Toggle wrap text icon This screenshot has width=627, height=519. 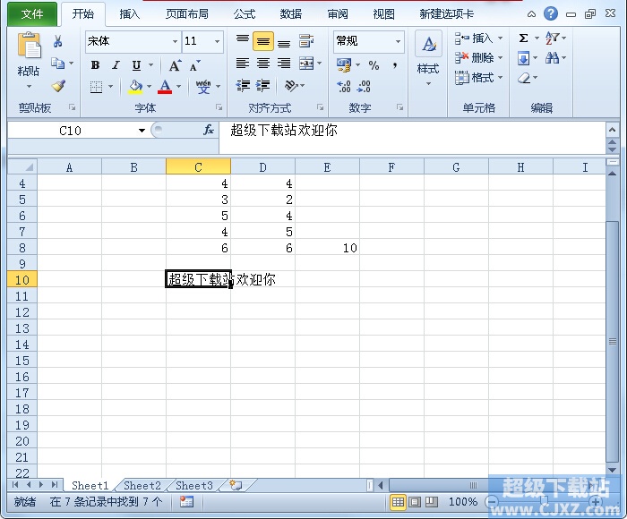click(x=306, y=41)
